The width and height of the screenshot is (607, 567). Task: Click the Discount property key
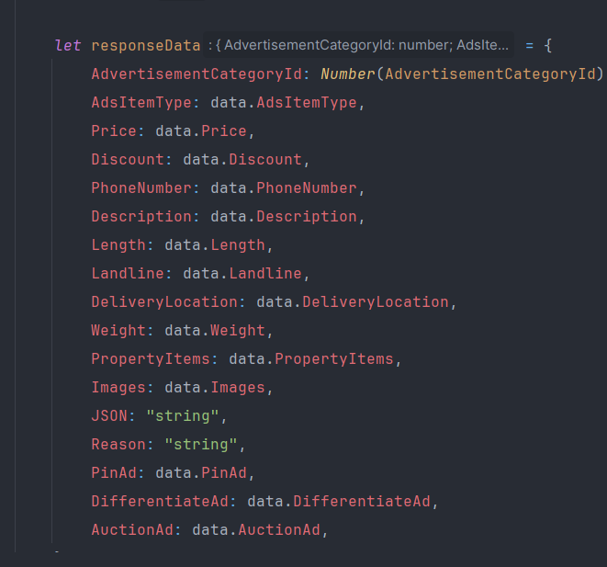tap(128, 160)
